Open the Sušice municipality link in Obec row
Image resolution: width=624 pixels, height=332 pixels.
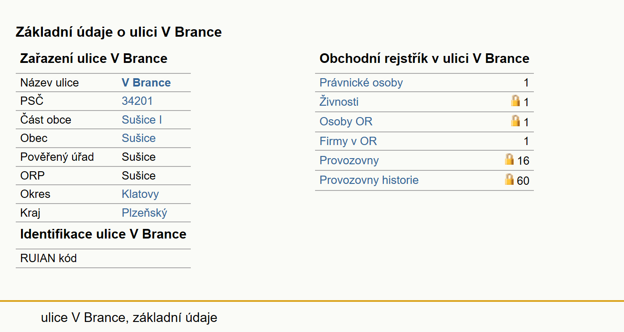pos(139,138)
